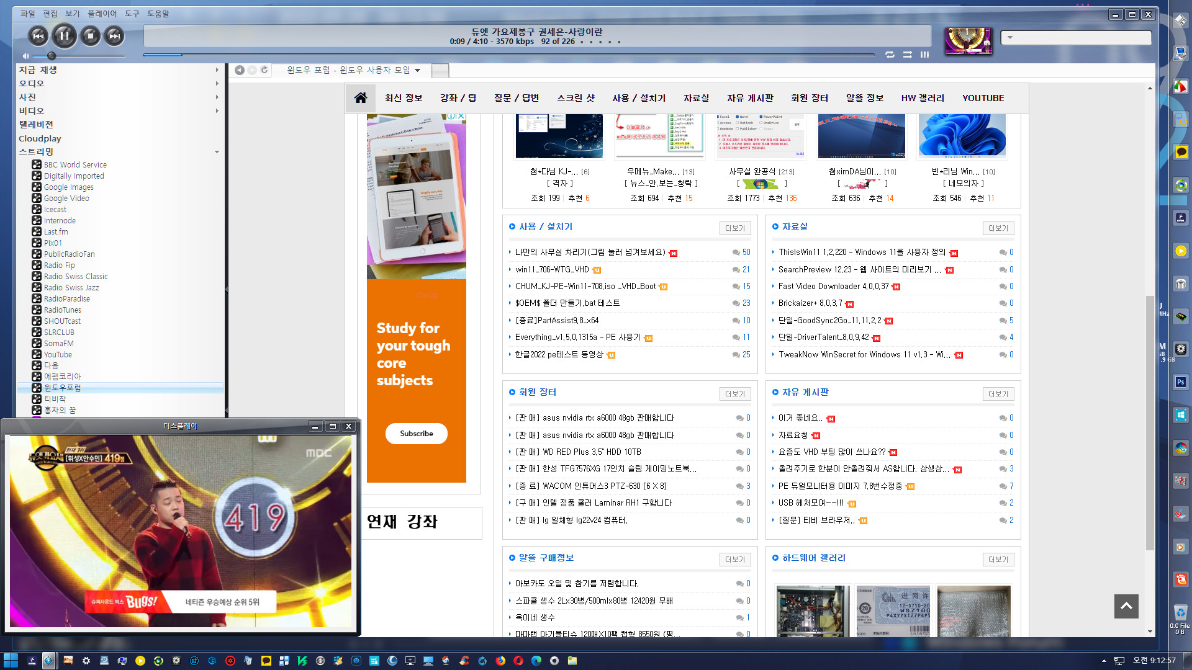Open the 요즘도 VHD 부팅 많이 쓰나요?? post
This screenshot has width=1192, height=670.
click(832, 452)
